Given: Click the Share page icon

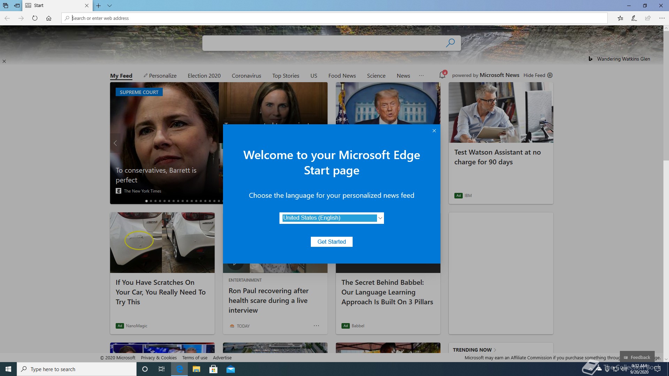Looking at the screenshot, I should pos(648,18).
